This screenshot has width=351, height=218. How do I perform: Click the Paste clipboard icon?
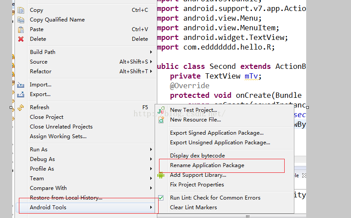pos(21,29)
